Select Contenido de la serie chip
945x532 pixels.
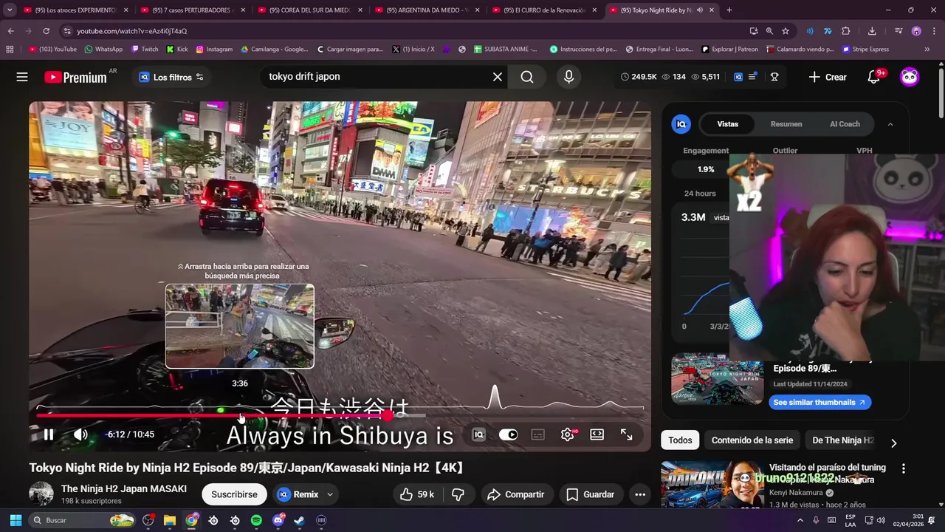pos(752,440)
